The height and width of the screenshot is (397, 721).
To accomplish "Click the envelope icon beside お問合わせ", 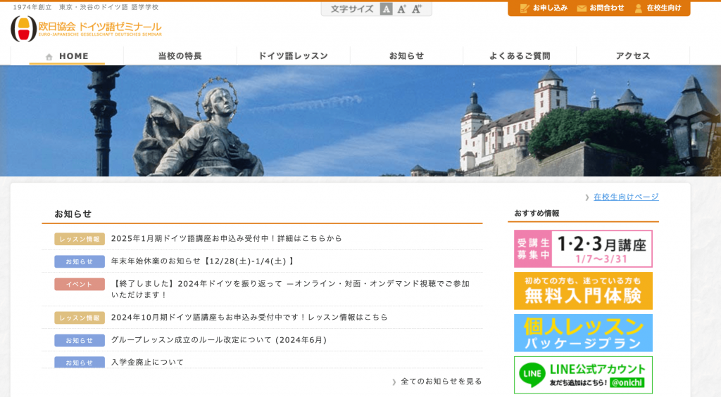I will tap(582, 8).
